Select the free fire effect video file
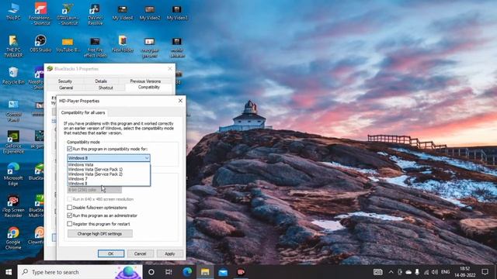The image size is (497, 279). point(95,46)
